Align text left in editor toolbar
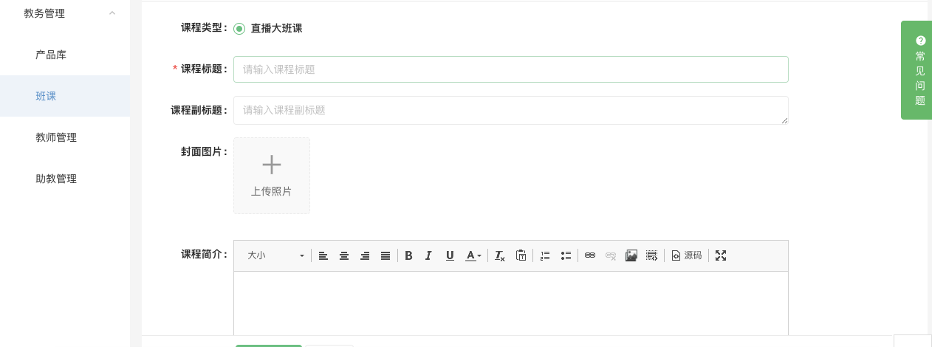The height and width of the screenshot is (347, 932). pos(323,255)
